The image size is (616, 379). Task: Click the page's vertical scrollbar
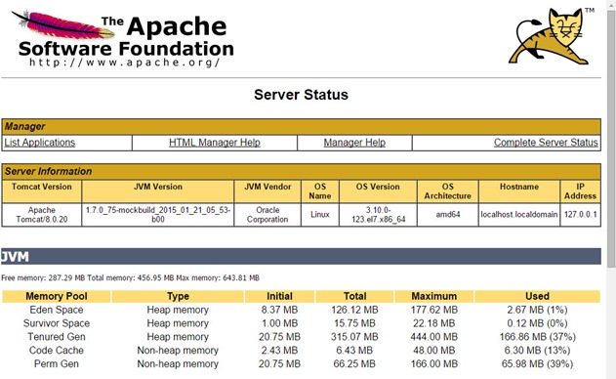611,138
